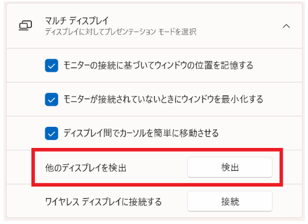
Task: Click empty space right of the カーソルを簡単に移動させる label
Action: coord(260,133)
